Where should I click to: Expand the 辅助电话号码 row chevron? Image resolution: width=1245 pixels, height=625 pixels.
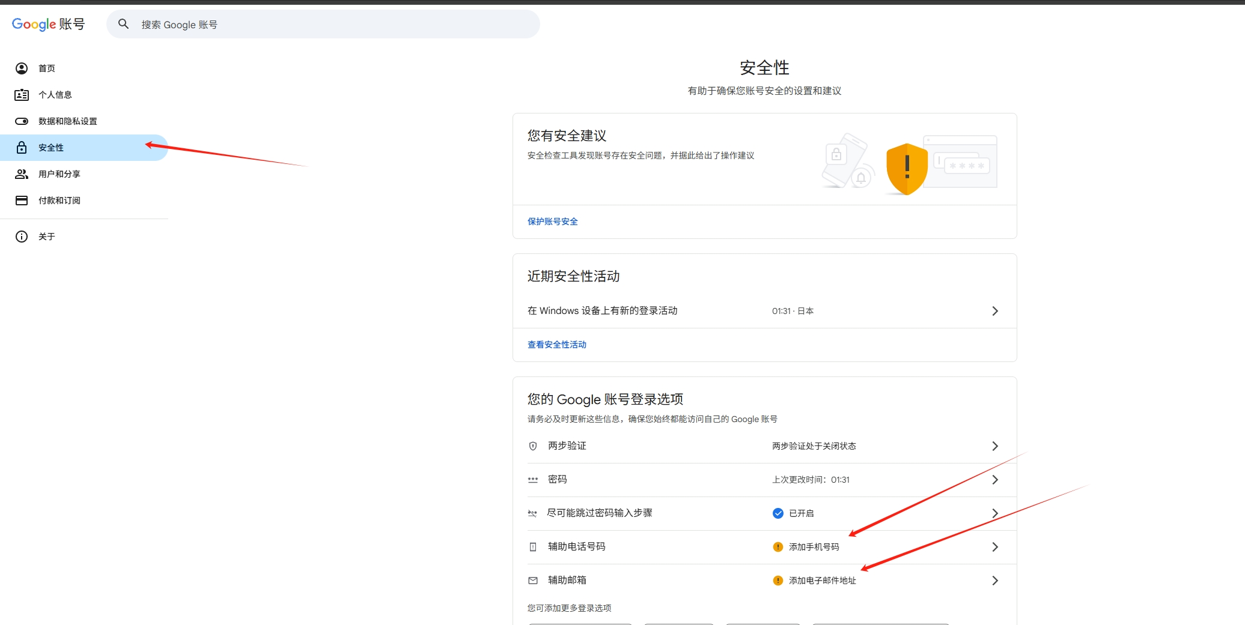pos(995,547)
